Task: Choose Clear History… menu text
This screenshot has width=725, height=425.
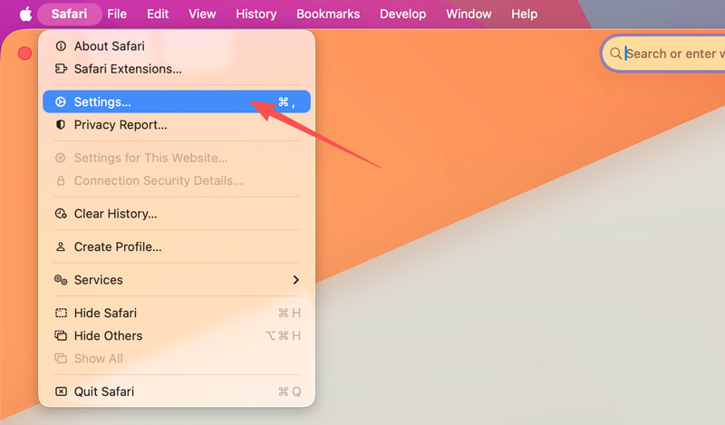Action: pyautogui.click(x=116, y=214)
